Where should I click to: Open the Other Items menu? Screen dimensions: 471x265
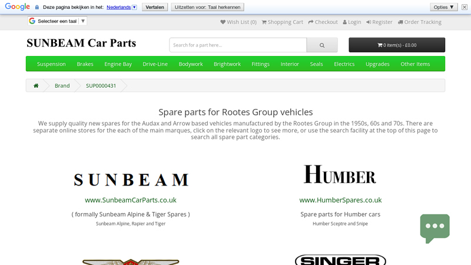[415, 64]
